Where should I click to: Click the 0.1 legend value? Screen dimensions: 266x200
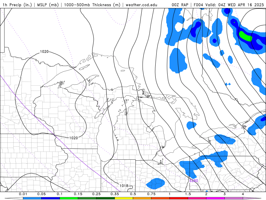tap(60, 194)
